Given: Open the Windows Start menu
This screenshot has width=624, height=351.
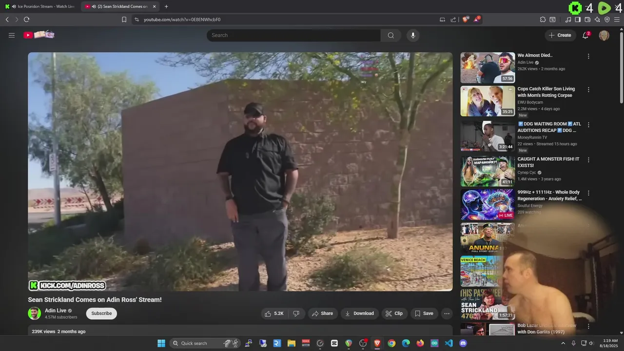Looking at the screenshot, I should click(x=161, y=343).
